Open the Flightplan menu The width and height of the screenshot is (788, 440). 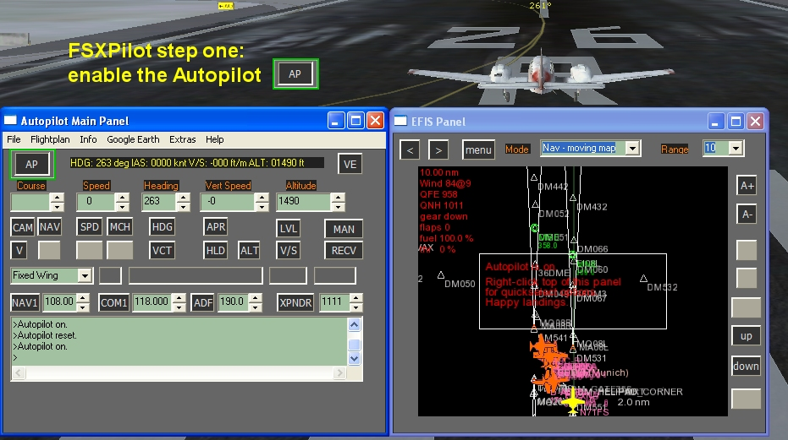[x=50, y=139]
